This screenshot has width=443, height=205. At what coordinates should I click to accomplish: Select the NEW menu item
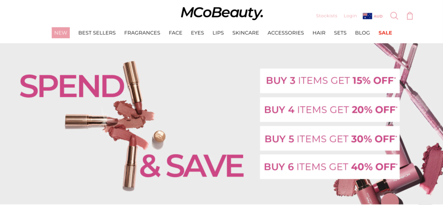(61, 33)
